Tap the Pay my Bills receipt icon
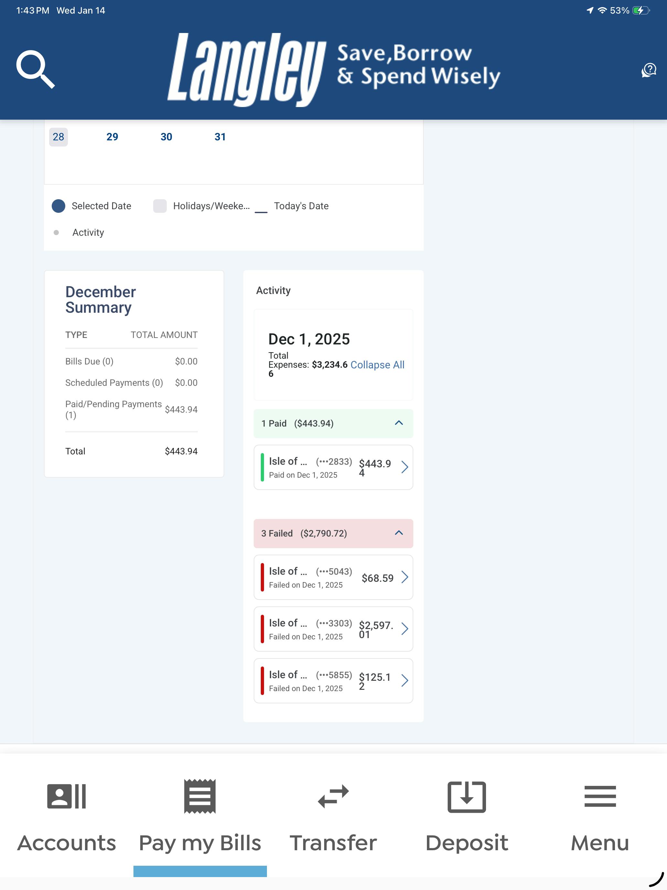Viewport: 667px width, 890px height. (x=200, y=796)
